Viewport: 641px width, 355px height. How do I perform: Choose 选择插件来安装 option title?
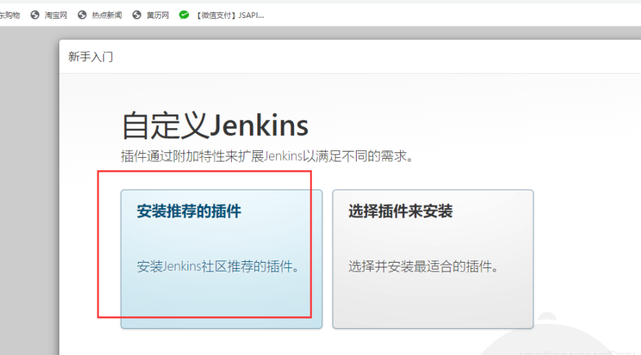[x=400, y=212]
